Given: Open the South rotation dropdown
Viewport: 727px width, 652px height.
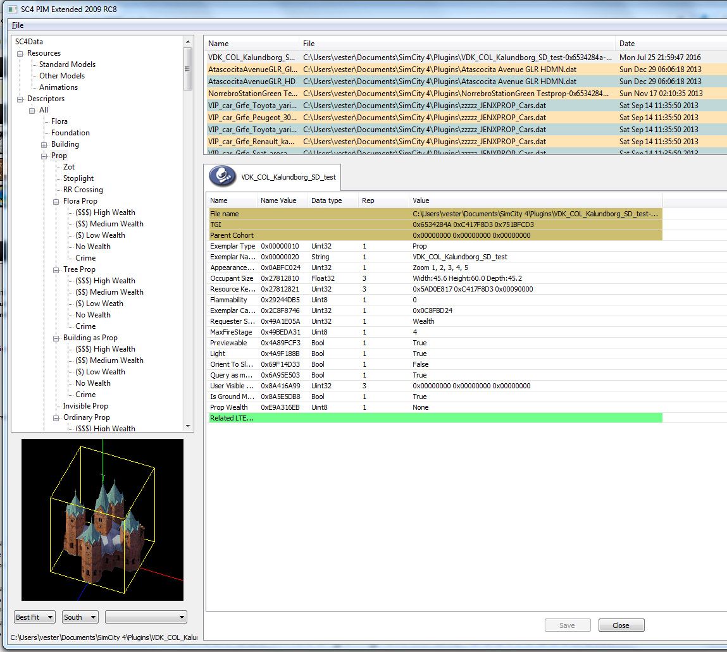Looking at the screenshot, I should (80, 617).
